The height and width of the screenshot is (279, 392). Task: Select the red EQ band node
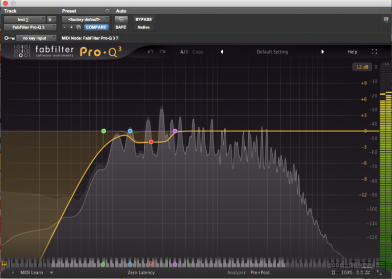[x=151, y=142]
